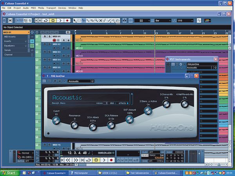Viewport: 235px width, 176px height.
Task: Solo the MIDI 03 track
Action: (49, 52)
